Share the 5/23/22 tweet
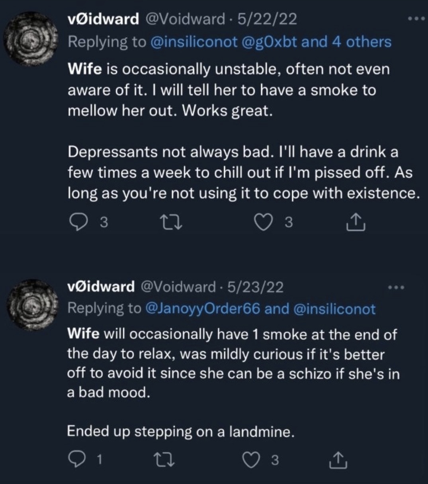 (x=339, y=461)
